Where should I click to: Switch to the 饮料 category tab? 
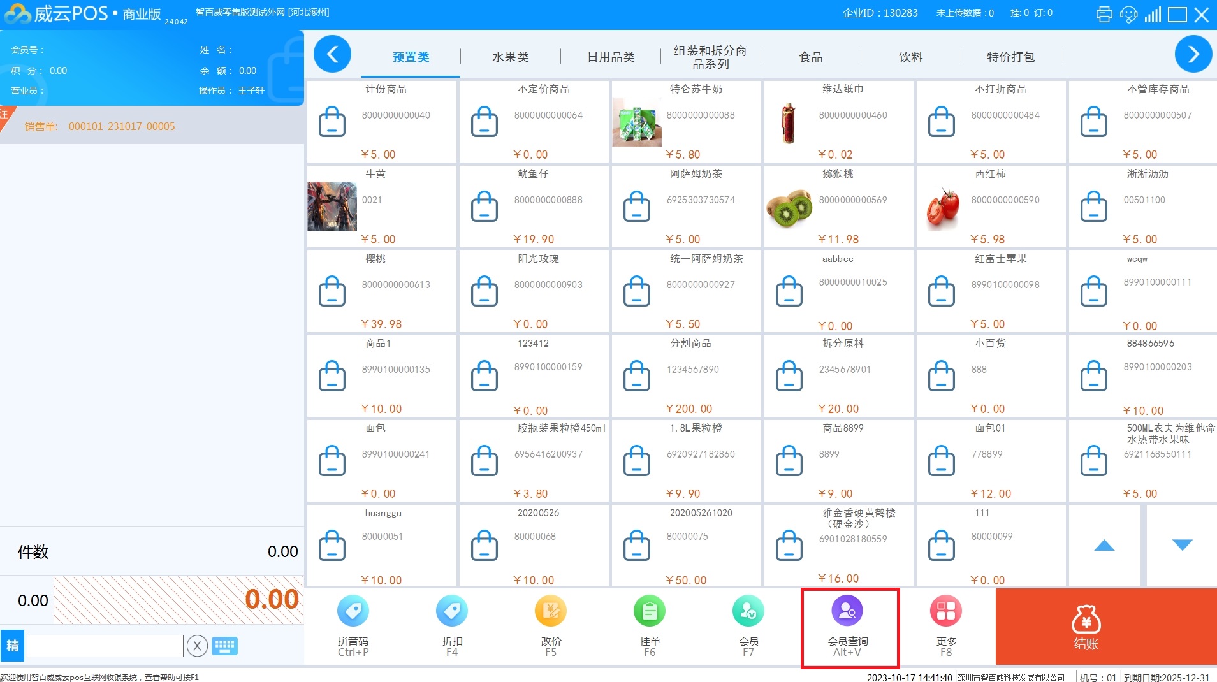click(910, 57)
